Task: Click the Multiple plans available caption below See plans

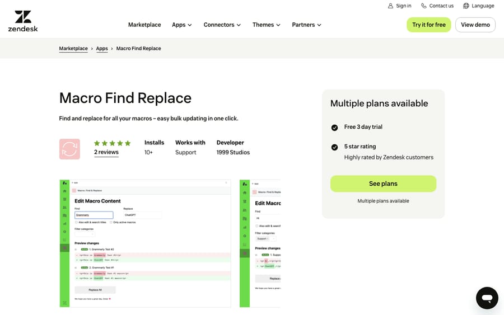Action: point(383,201)
